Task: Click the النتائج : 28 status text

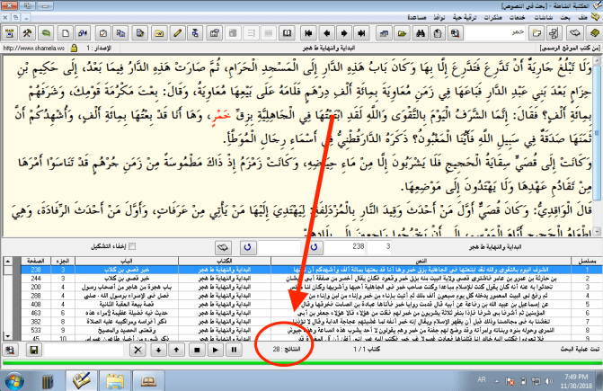Action: (287, 349)
